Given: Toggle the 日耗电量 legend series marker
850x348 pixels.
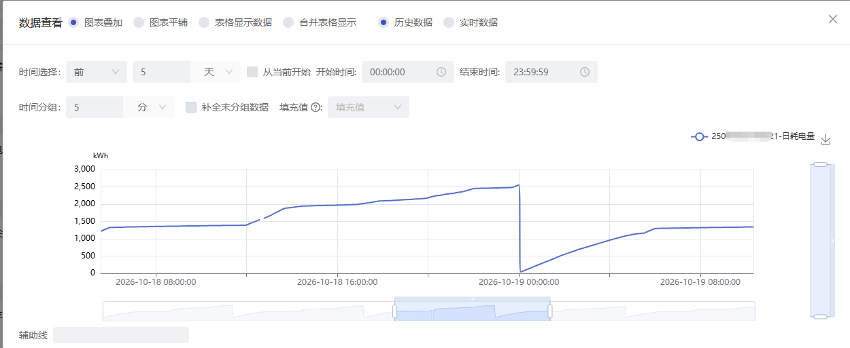Looking at the screenshot, I should (700, 136).
